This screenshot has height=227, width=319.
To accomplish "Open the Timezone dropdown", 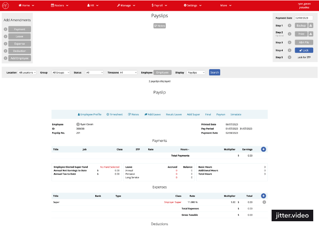I will [x=128, y=72].
